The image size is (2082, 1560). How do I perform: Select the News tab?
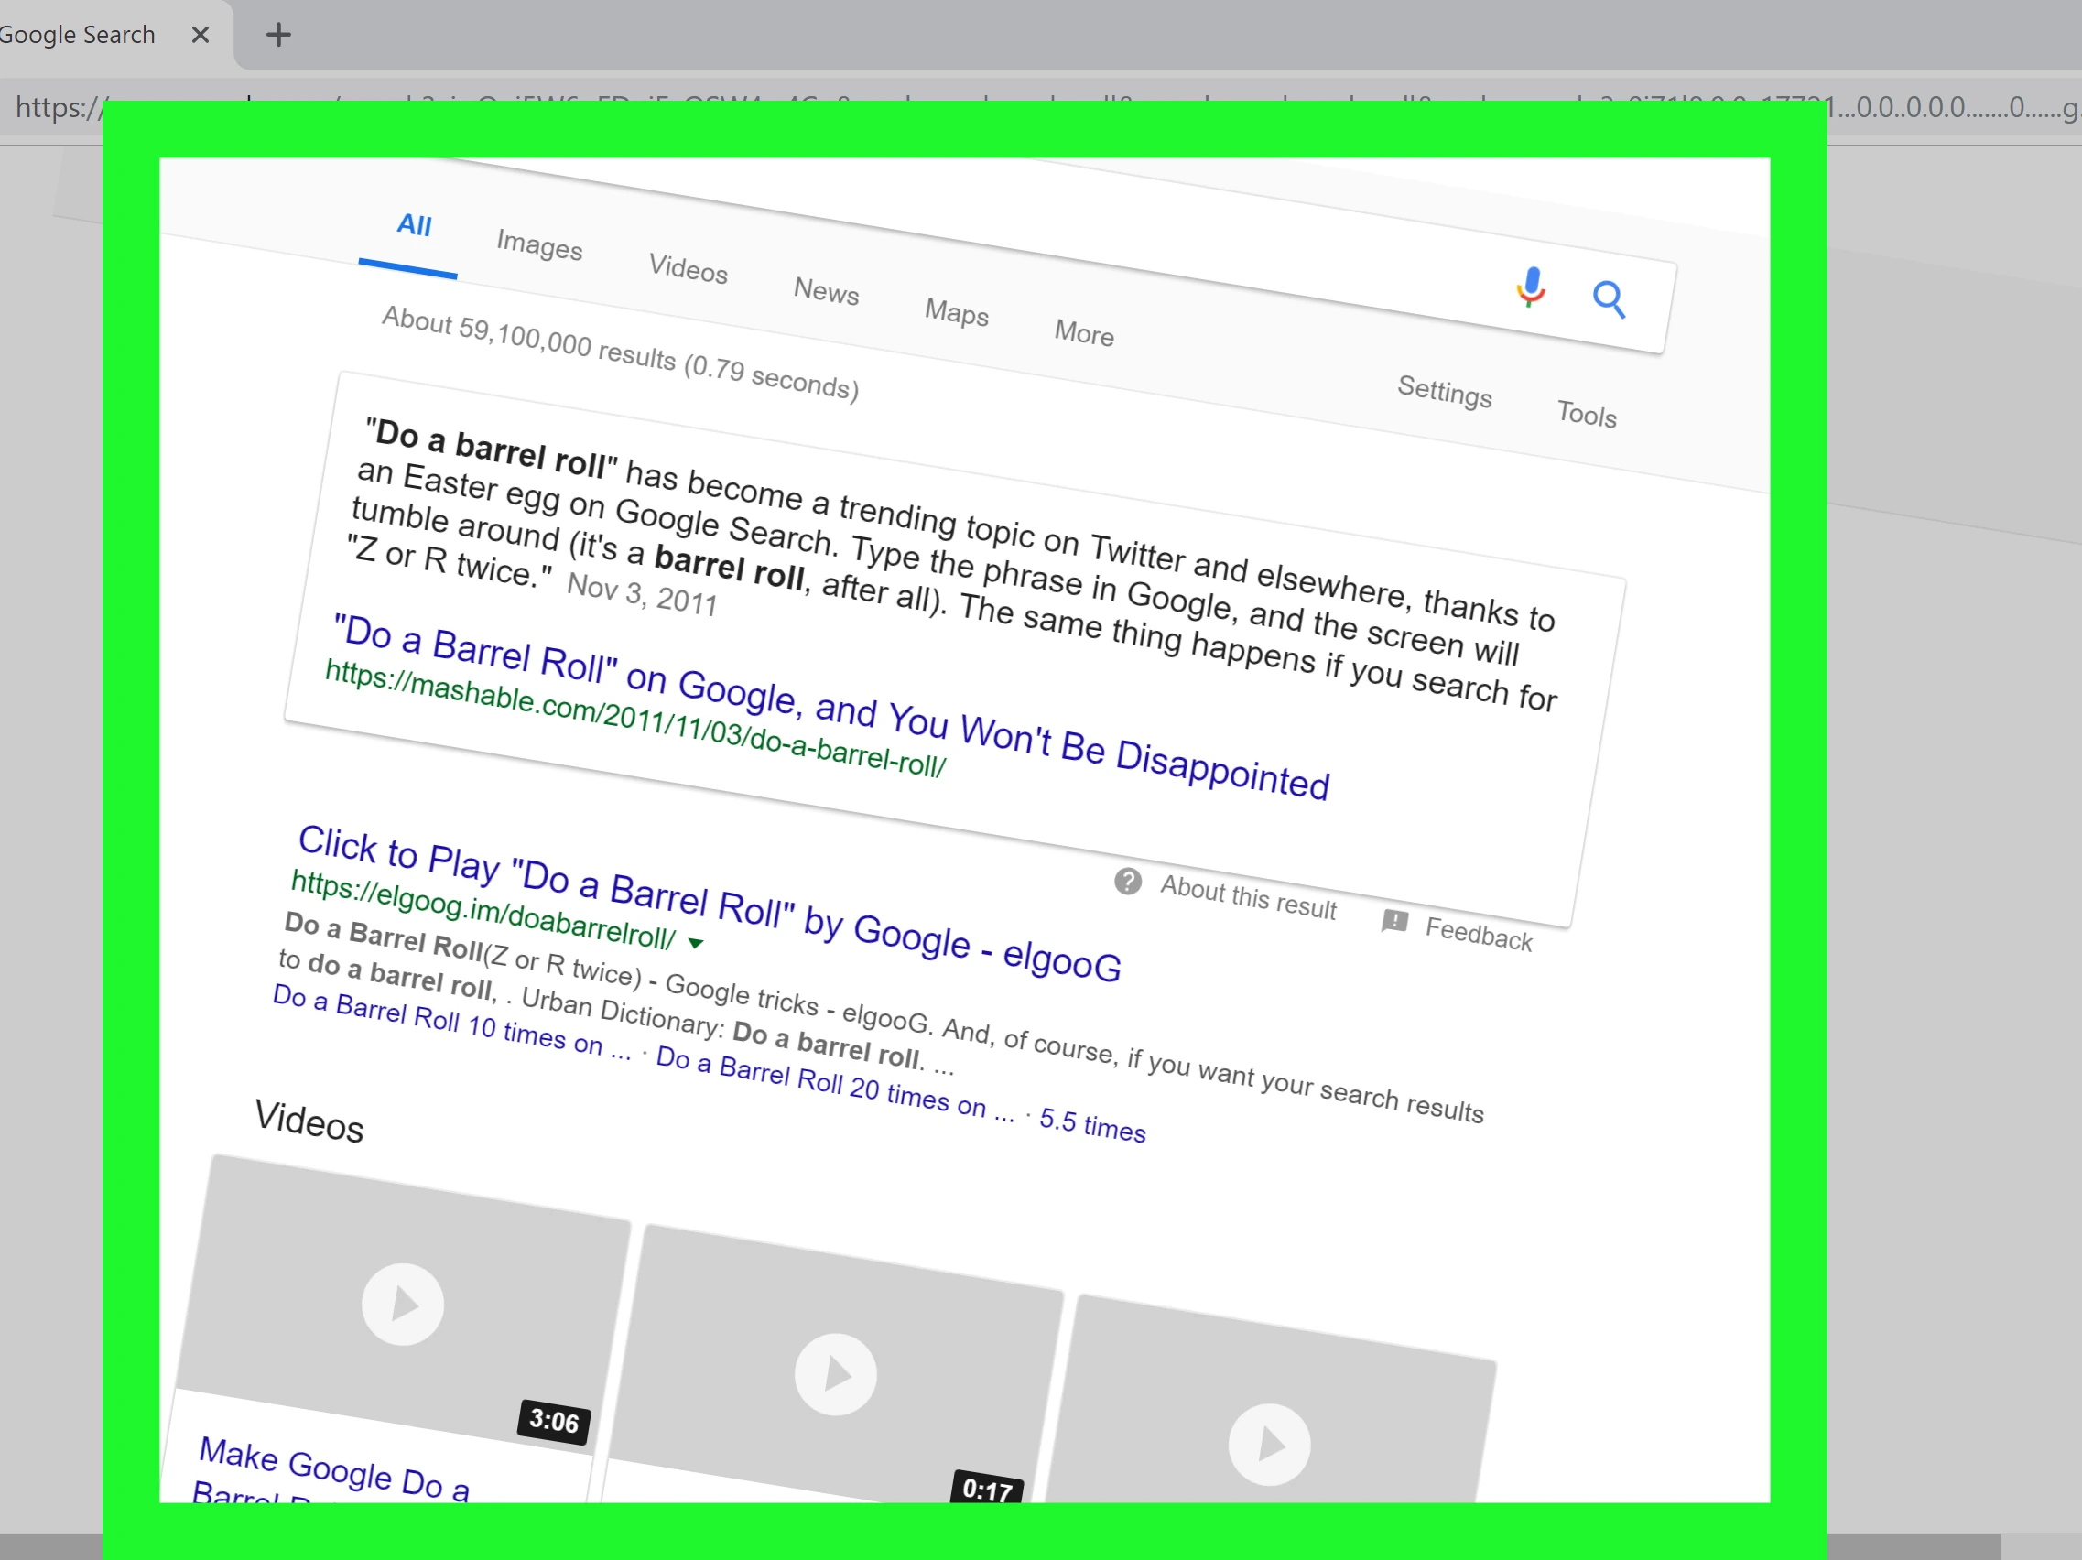826,291
